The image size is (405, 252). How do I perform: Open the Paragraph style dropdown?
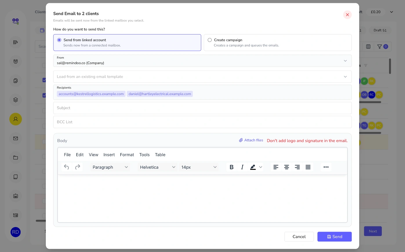coord(110,167)
